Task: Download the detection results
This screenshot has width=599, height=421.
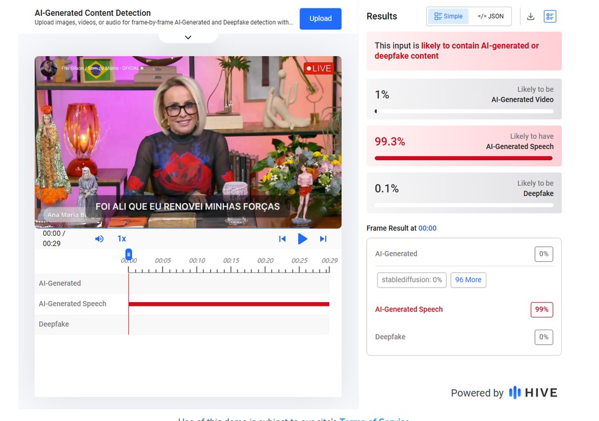Action: [530, 16]
